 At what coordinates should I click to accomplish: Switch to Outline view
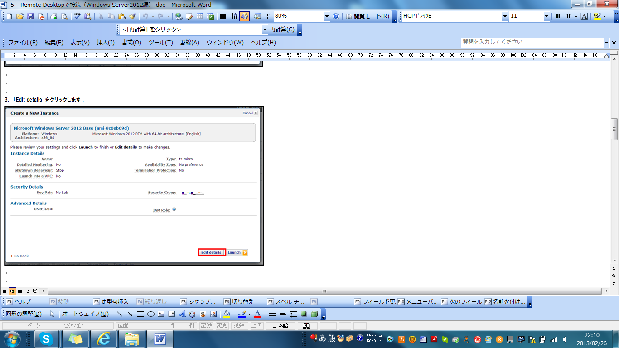[28, 291]
